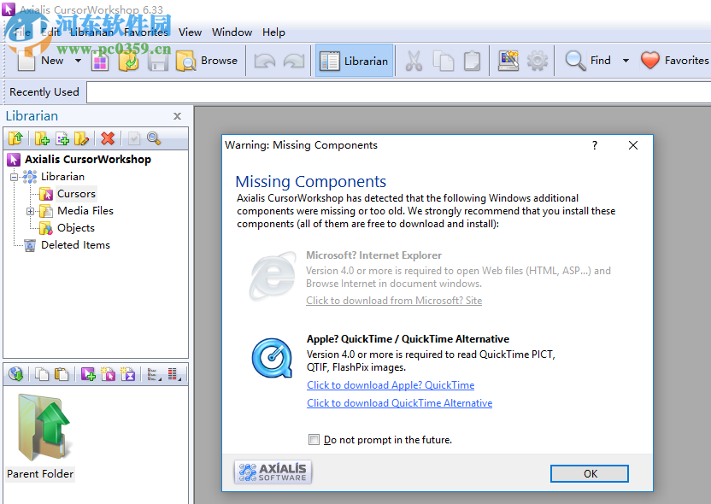Open the New dropdown arrow
The height and width of the screenshot is (504, 711).
78,61
